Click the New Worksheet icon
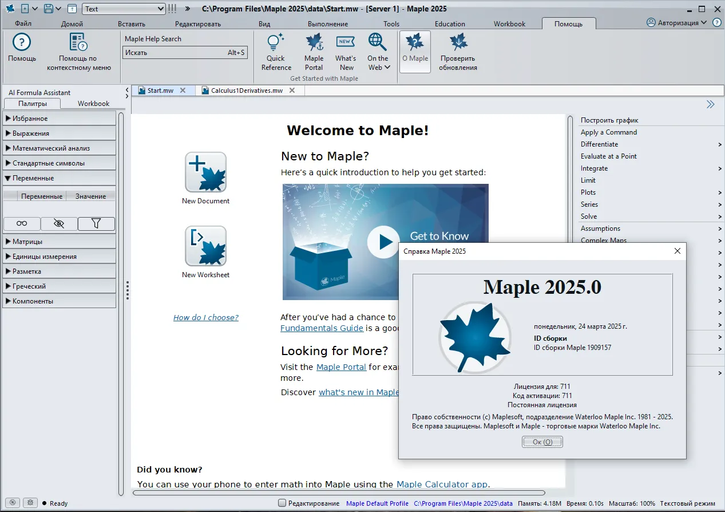Image resolution: width=725 pixels, height=512 pixels. tap(205, 246)
